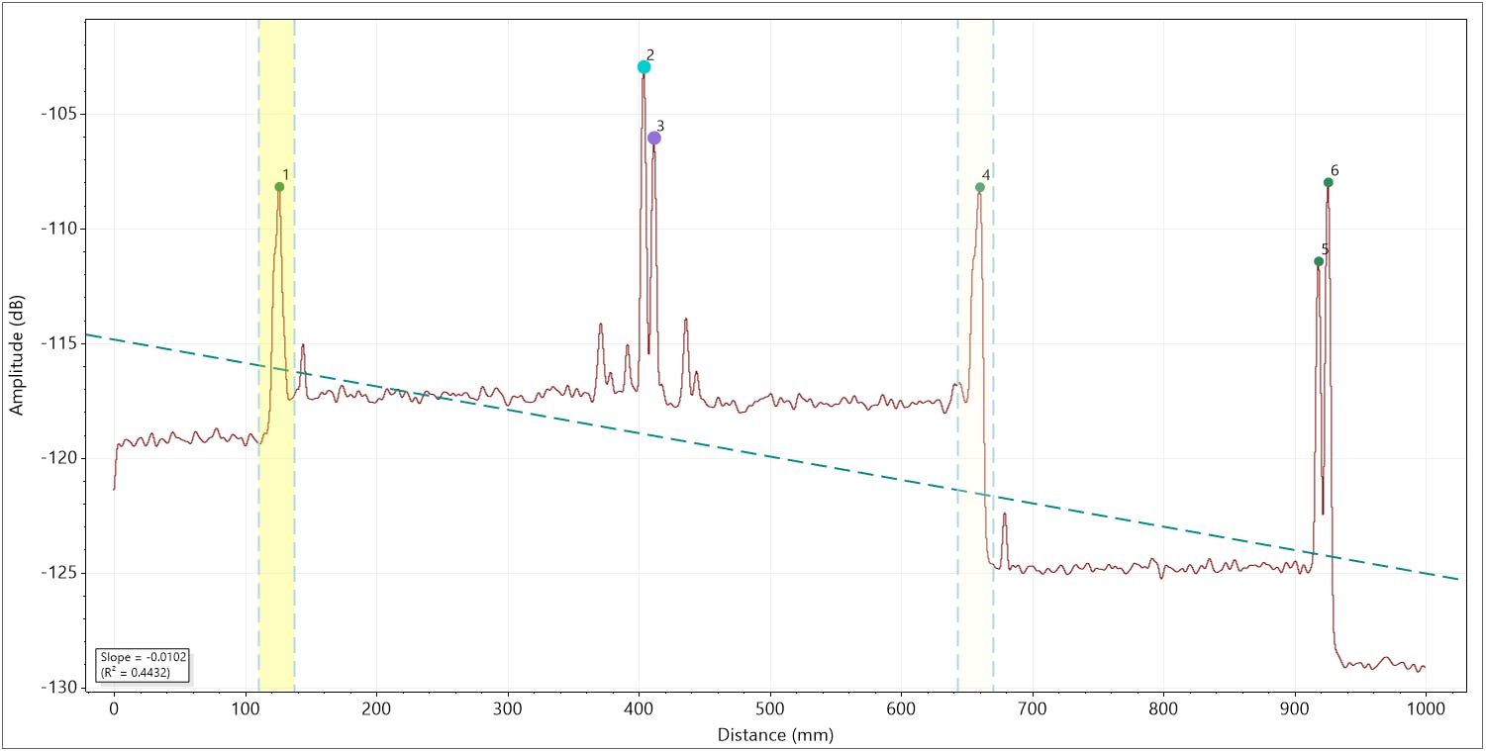Click the -120 tick label on the y-axis
This screenshot has height=751, width=1486.
tap(58, 458)
